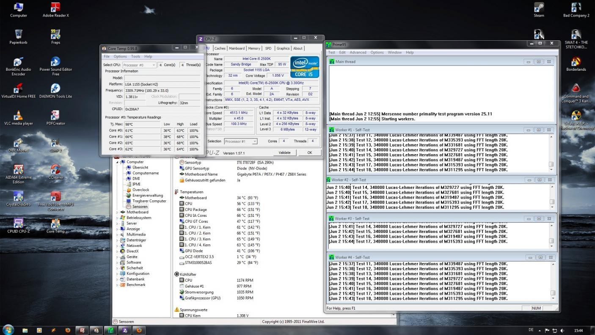Expand the Datenträger tree node
The height and width of the screenshot is (335, 595).
pos(118,240)
